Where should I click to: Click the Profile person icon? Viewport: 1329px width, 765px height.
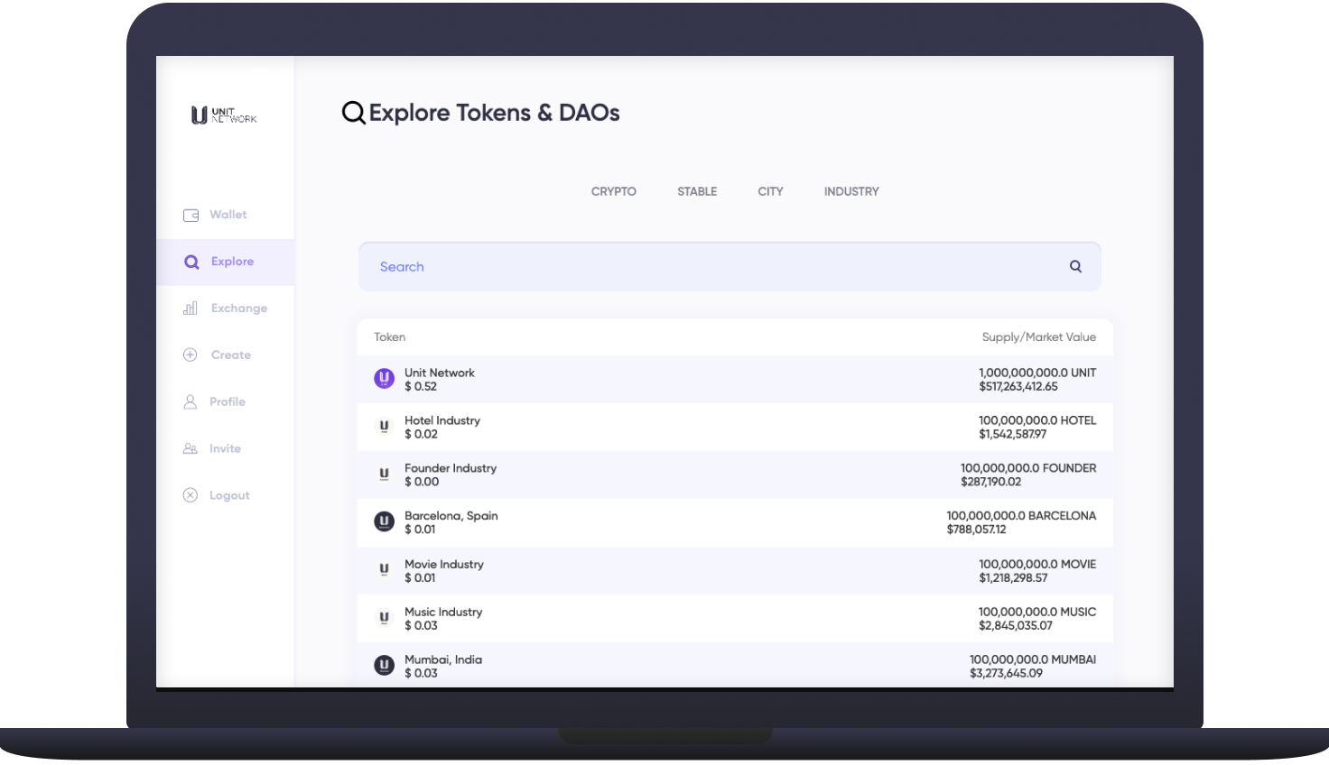tap(191, 402)
